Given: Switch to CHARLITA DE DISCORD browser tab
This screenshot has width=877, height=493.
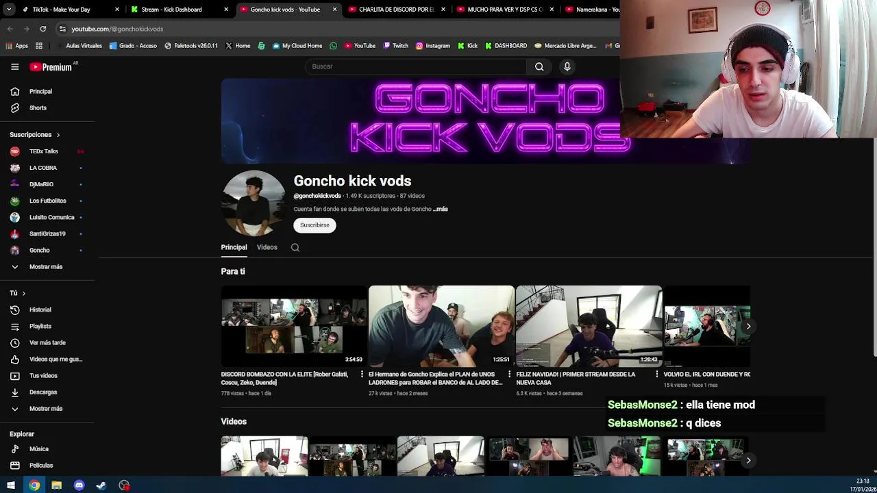Looking at the screenshot, I should click(x=397, y=10).
